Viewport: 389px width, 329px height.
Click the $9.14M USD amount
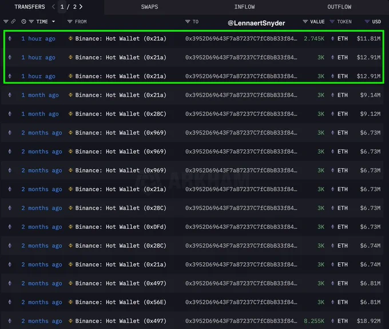(370, 95)
